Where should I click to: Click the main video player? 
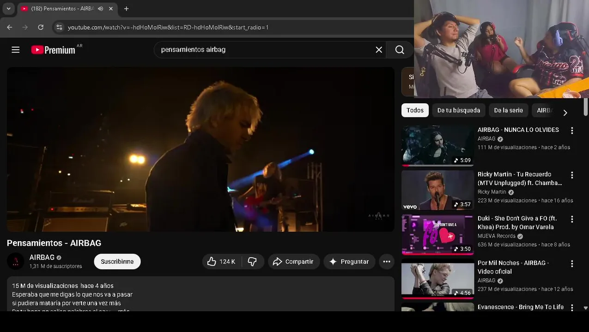200,149
